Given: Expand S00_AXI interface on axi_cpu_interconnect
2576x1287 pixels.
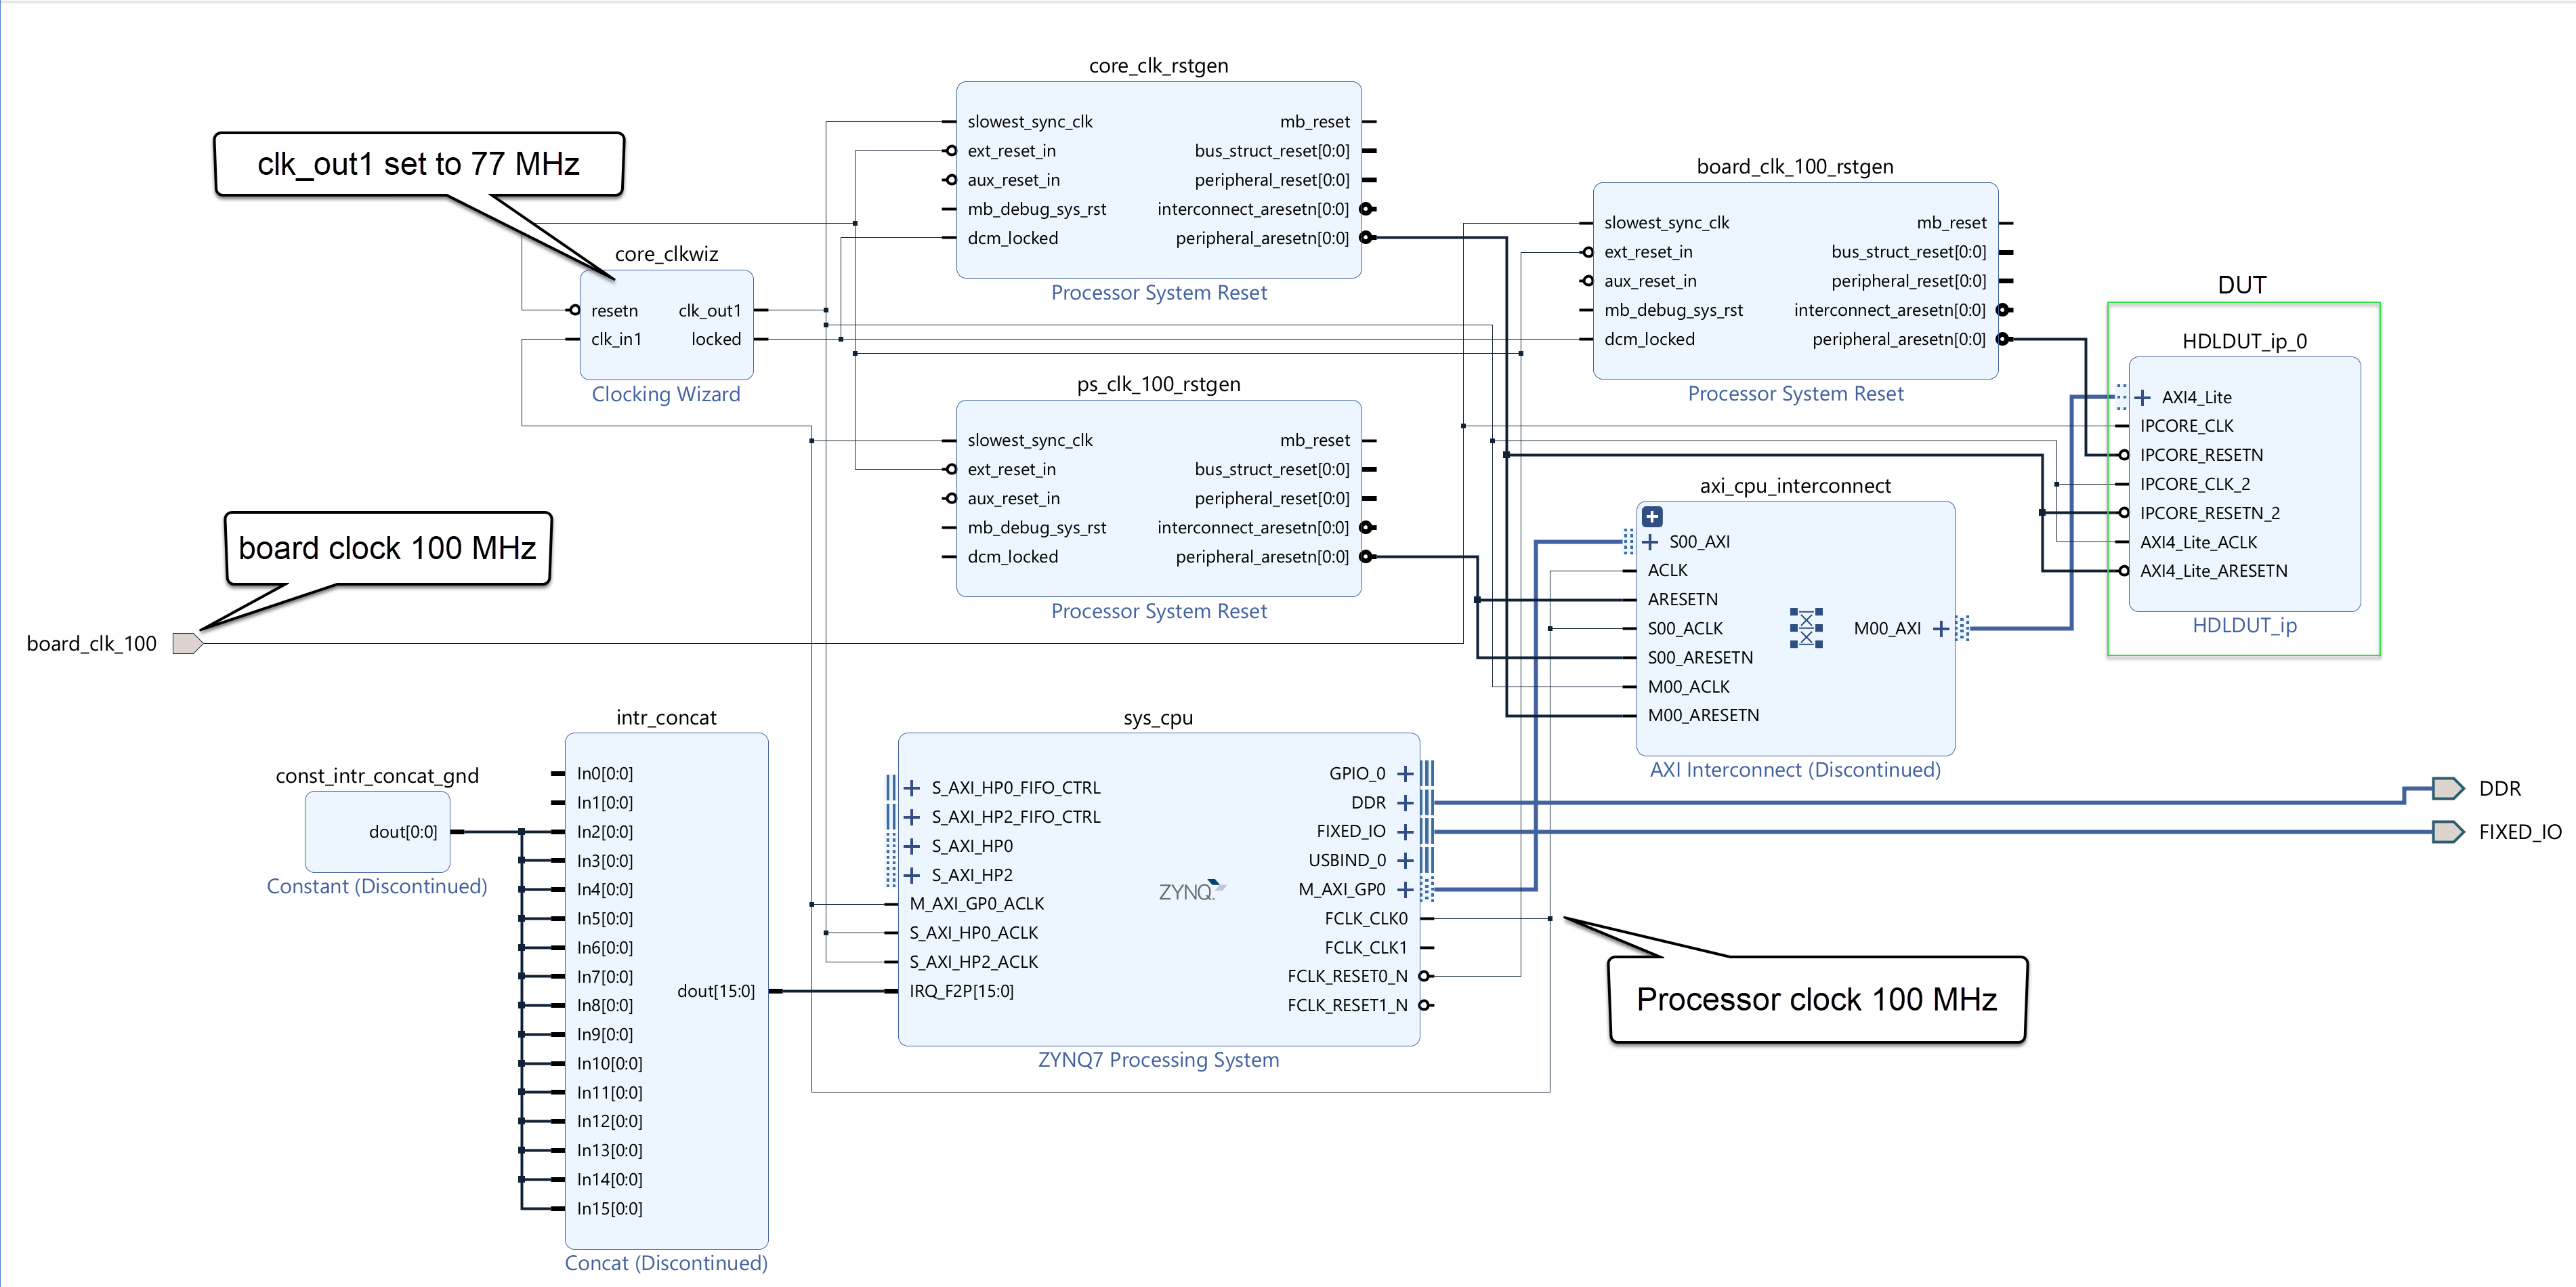Looking at the screenshot, I should pos(1650,542).
